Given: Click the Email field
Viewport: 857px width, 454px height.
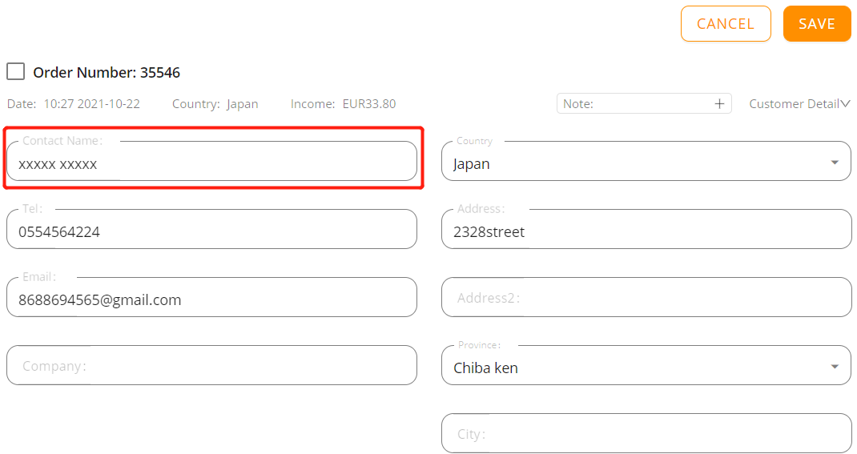Looking at the screenshot, I should click(211, 297).
